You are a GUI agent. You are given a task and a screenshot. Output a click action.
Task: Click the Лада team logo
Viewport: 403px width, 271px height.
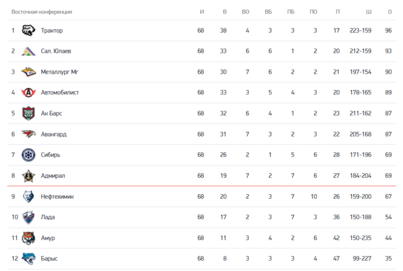click(x=28, y=217)
